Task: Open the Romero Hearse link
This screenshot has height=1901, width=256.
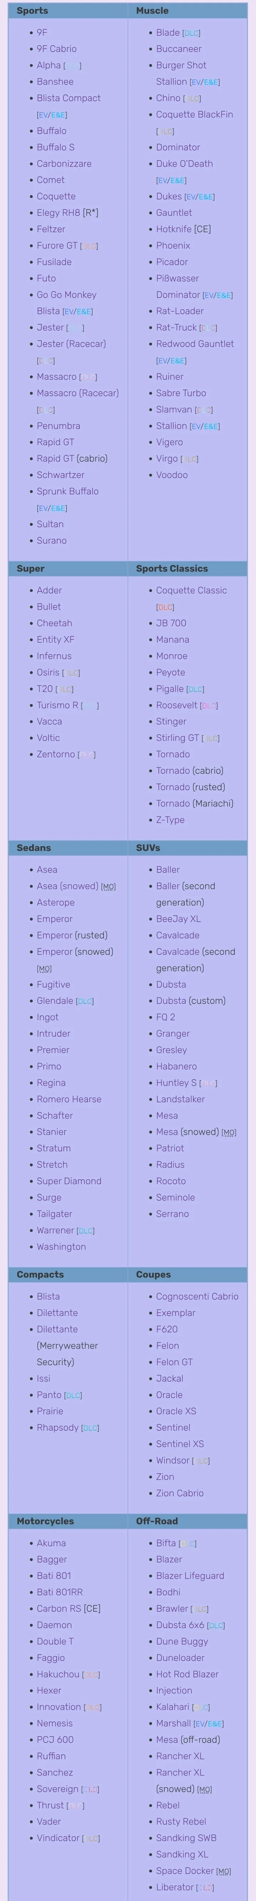Action: [x=69, y=1099]
